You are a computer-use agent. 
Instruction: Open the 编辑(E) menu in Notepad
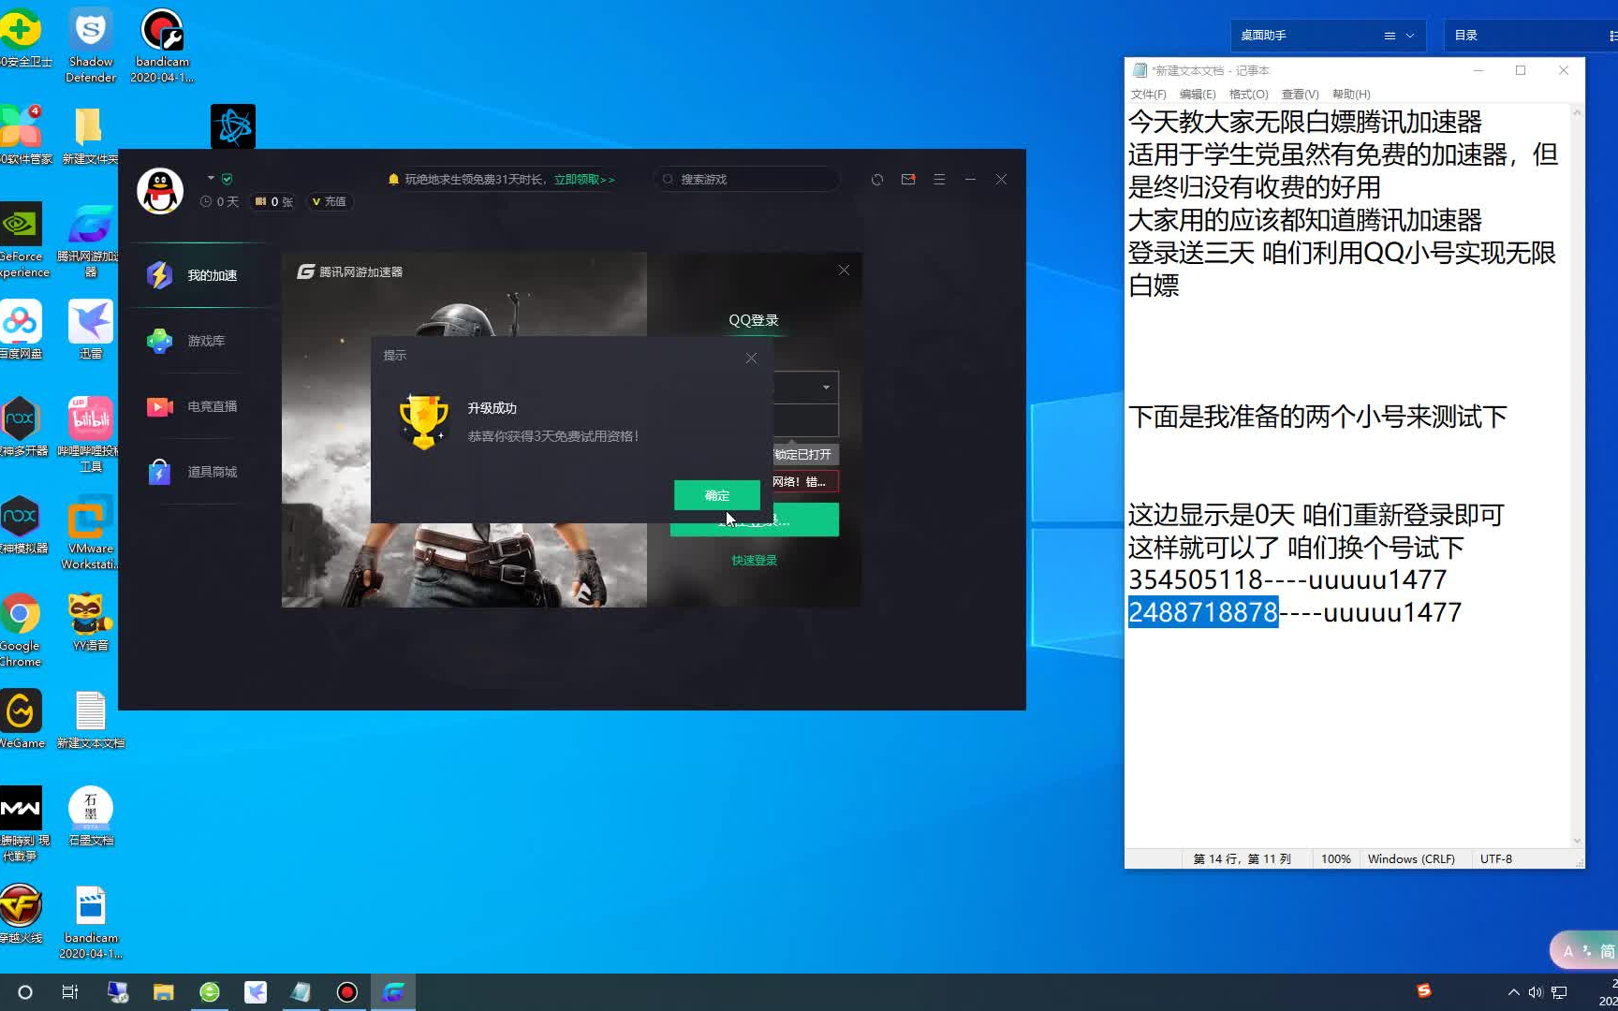(1198, 95)
